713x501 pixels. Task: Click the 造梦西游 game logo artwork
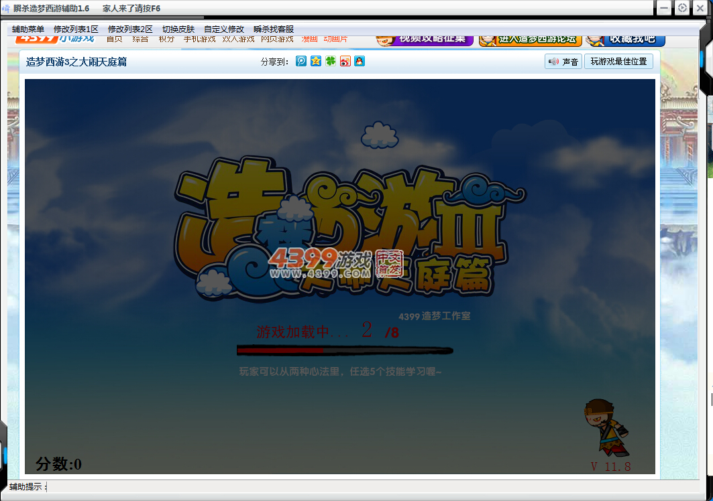(x=349, y=228)
